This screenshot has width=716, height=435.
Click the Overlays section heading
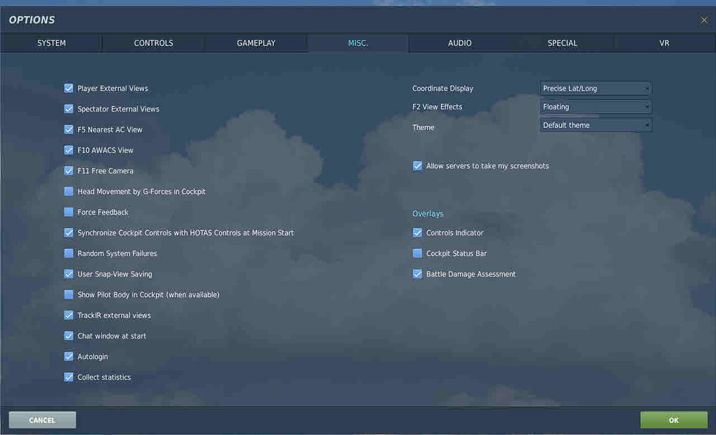428,214
